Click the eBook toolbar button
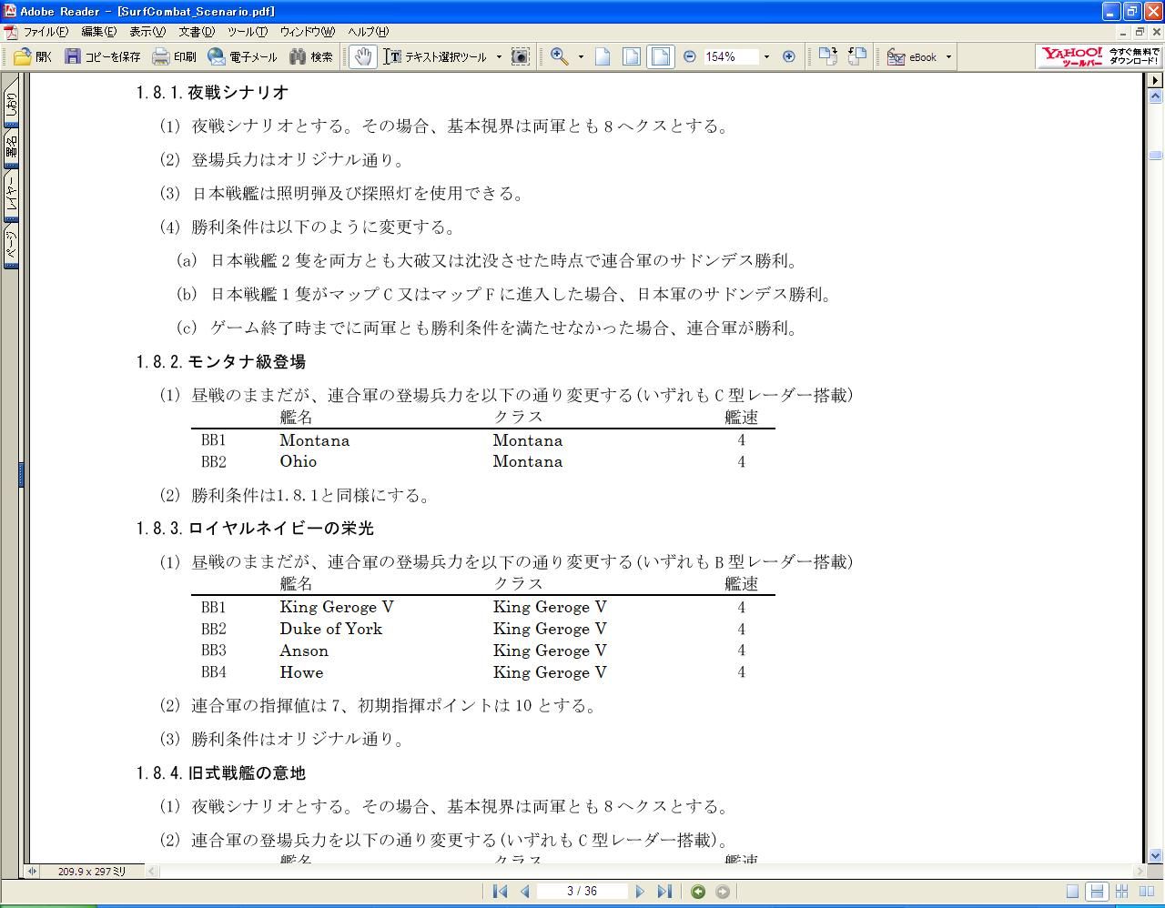 point(912,56)
